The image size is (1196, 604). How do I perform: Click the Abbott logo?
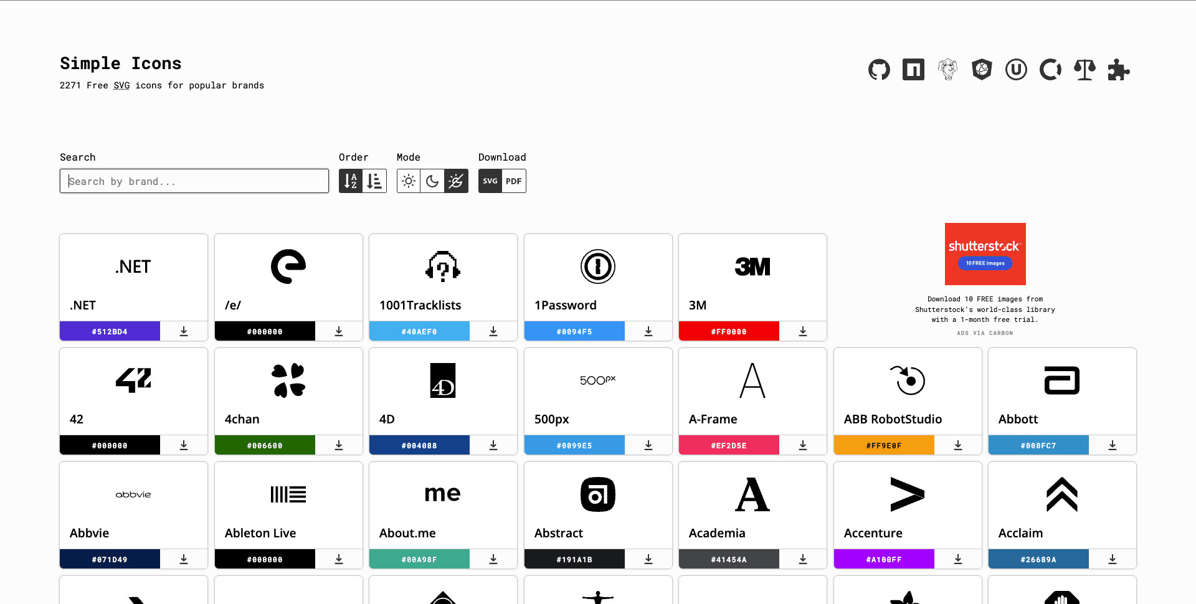1062,380
